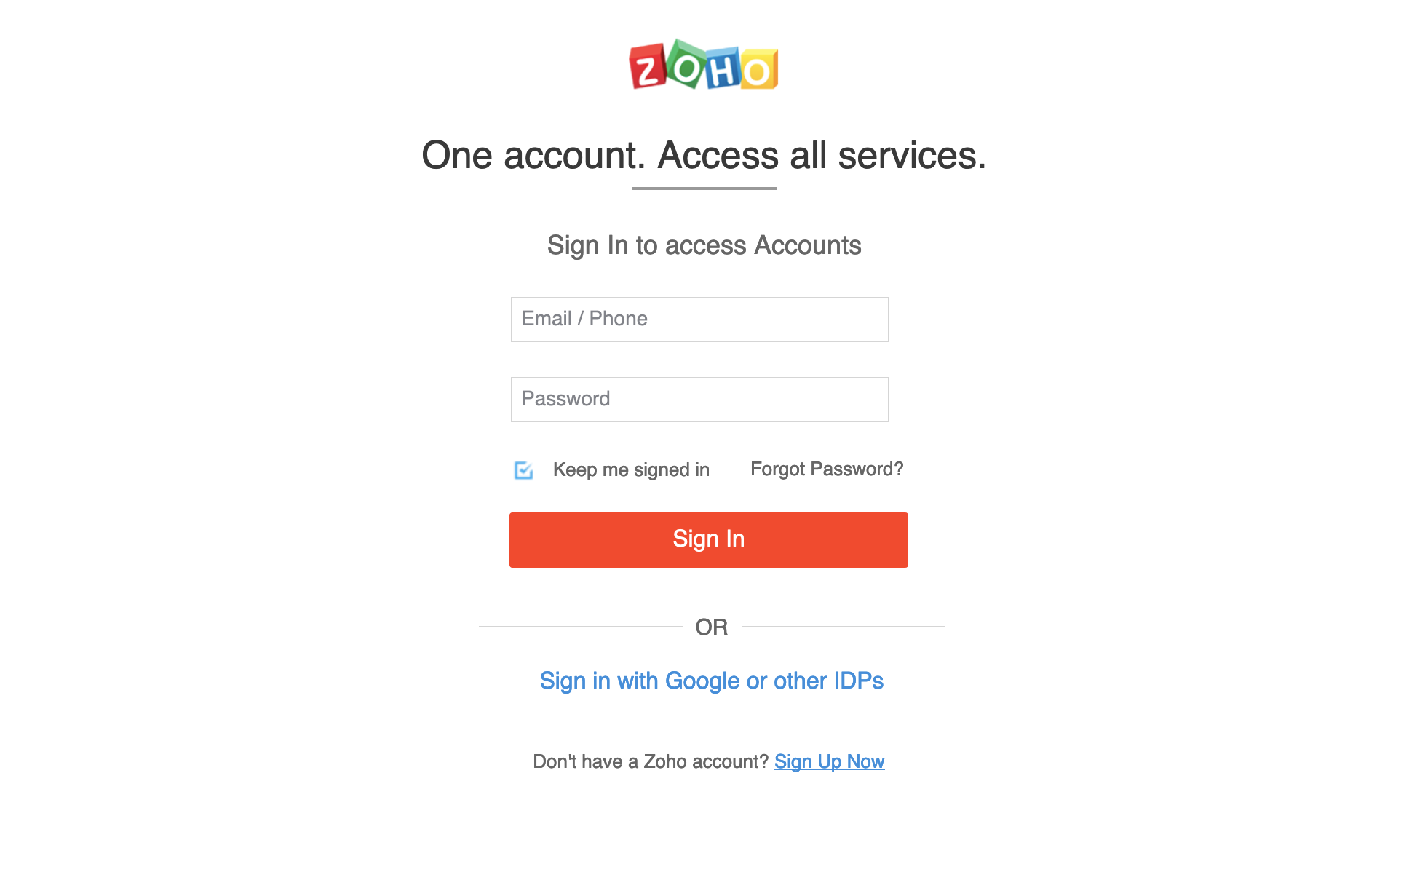Toggle the Keep me signed in checkbox
1409x872 pixels.
(x=523, y=470)
